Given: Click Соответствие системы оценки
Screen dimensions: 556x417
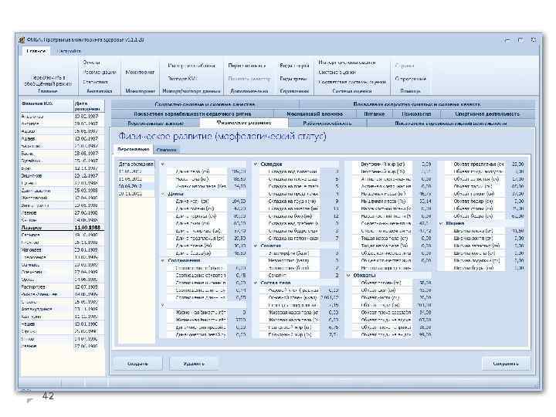Looking at the screenshot, I should click(352, 82).
